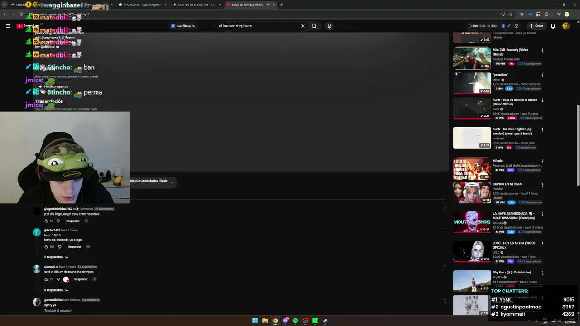Like the comment by @wmwlLw
The width and height of the screenshot is (580, 326).
pos(46,279)
